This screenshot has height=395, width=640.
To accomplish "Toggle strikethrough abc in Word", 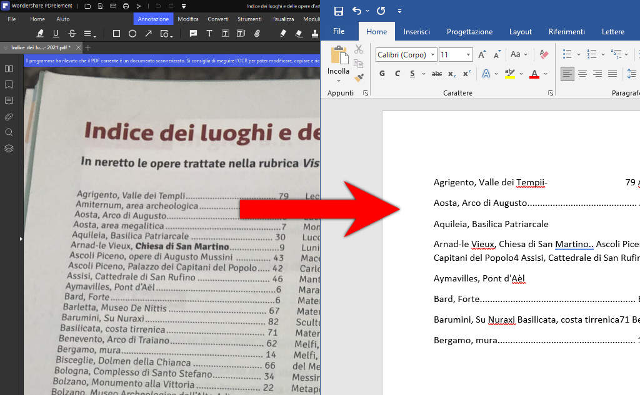I will [437, 74].
